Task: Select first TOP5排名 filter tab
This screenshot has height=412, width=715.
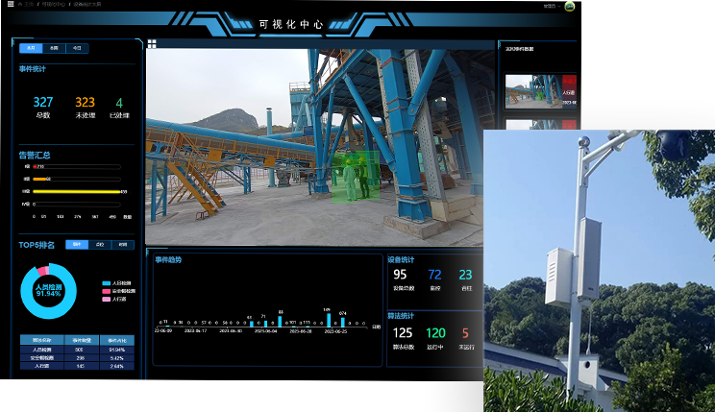Action: 76,245
